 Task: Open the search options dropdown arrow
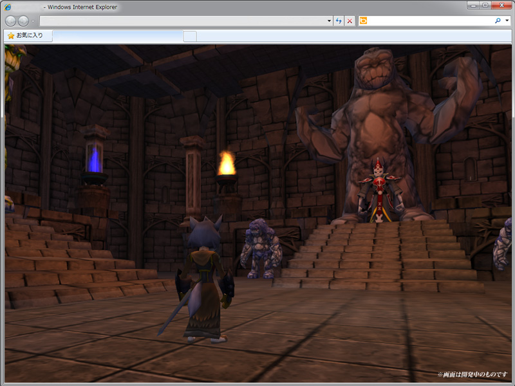pyautogui.click(x=507, y=21)
